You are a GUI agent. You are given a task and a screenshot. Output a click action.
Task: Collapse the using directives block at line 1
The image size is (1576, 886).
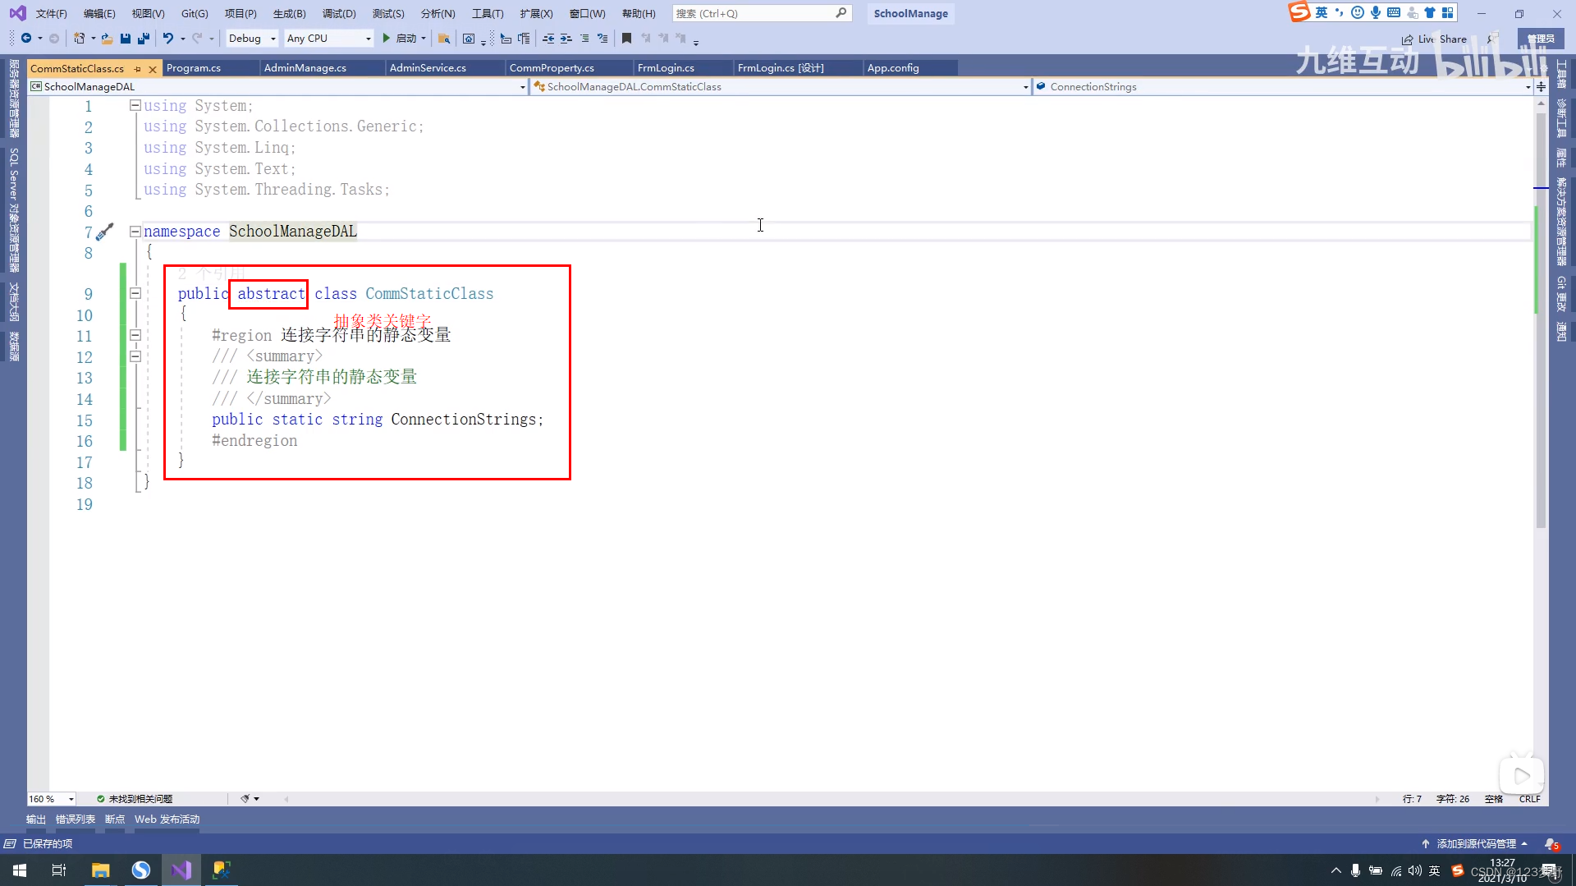(x=135, y=106)
